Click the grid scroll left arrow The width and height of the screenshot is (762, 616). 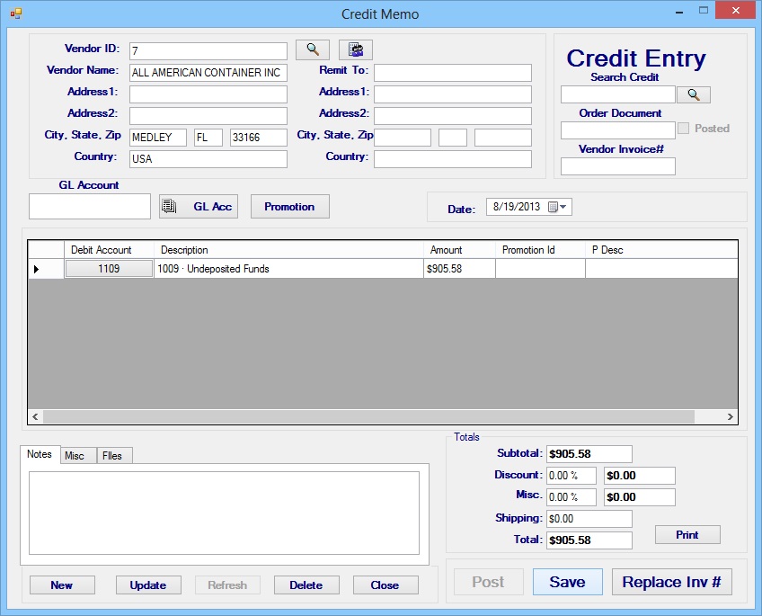pos(35,416)
